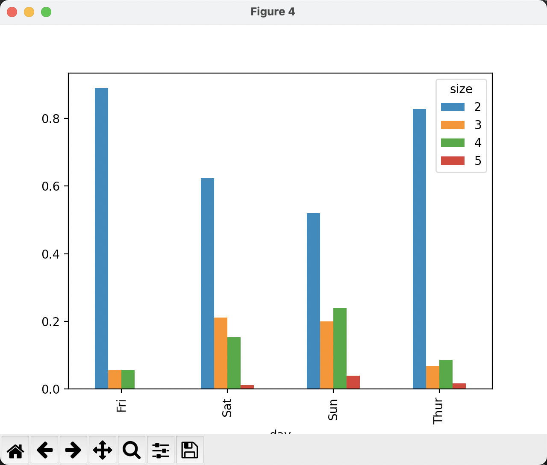This screenshot has width=547, height=465.
Task: Select the Pan axes tool
Action: (x=103, y=450)
